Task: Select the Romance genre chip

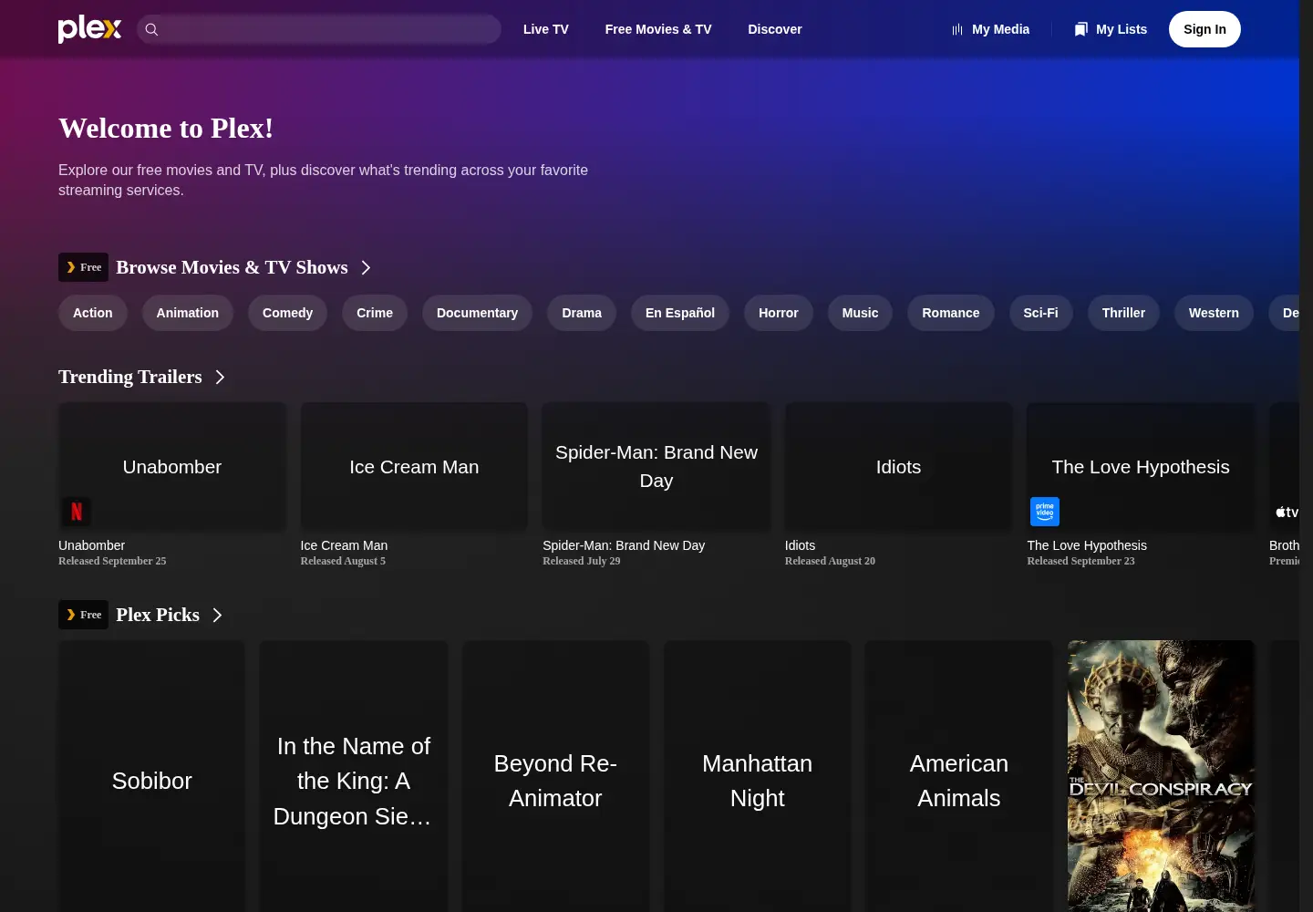Action: (x=951, y=313)
